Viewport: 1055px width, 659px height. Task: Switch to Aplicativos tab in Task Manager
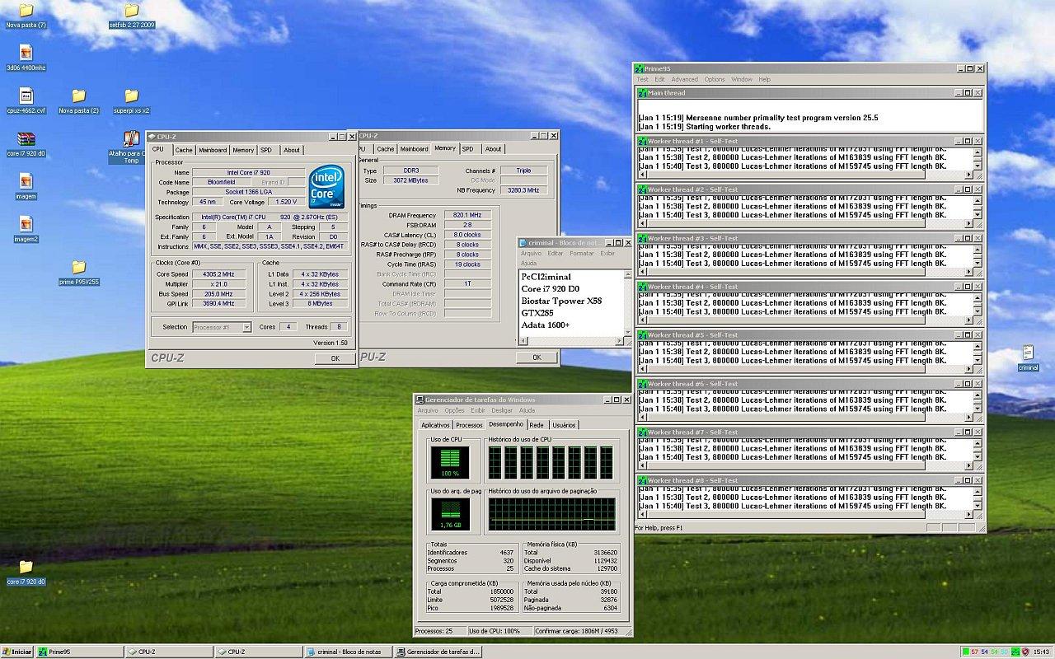[x=435, y=425]
